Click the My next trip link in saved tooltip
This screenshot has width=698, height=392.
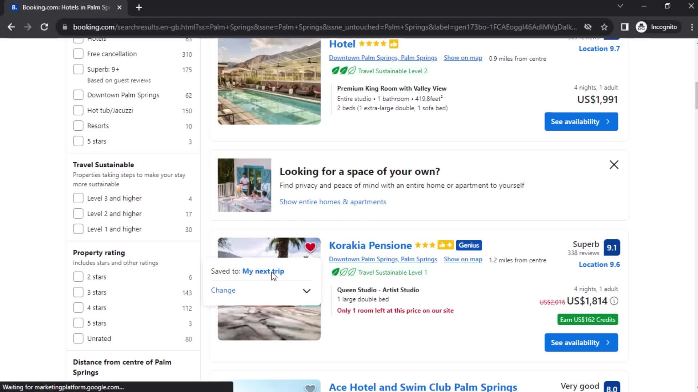pyautogui.click(x=263, y=271)
